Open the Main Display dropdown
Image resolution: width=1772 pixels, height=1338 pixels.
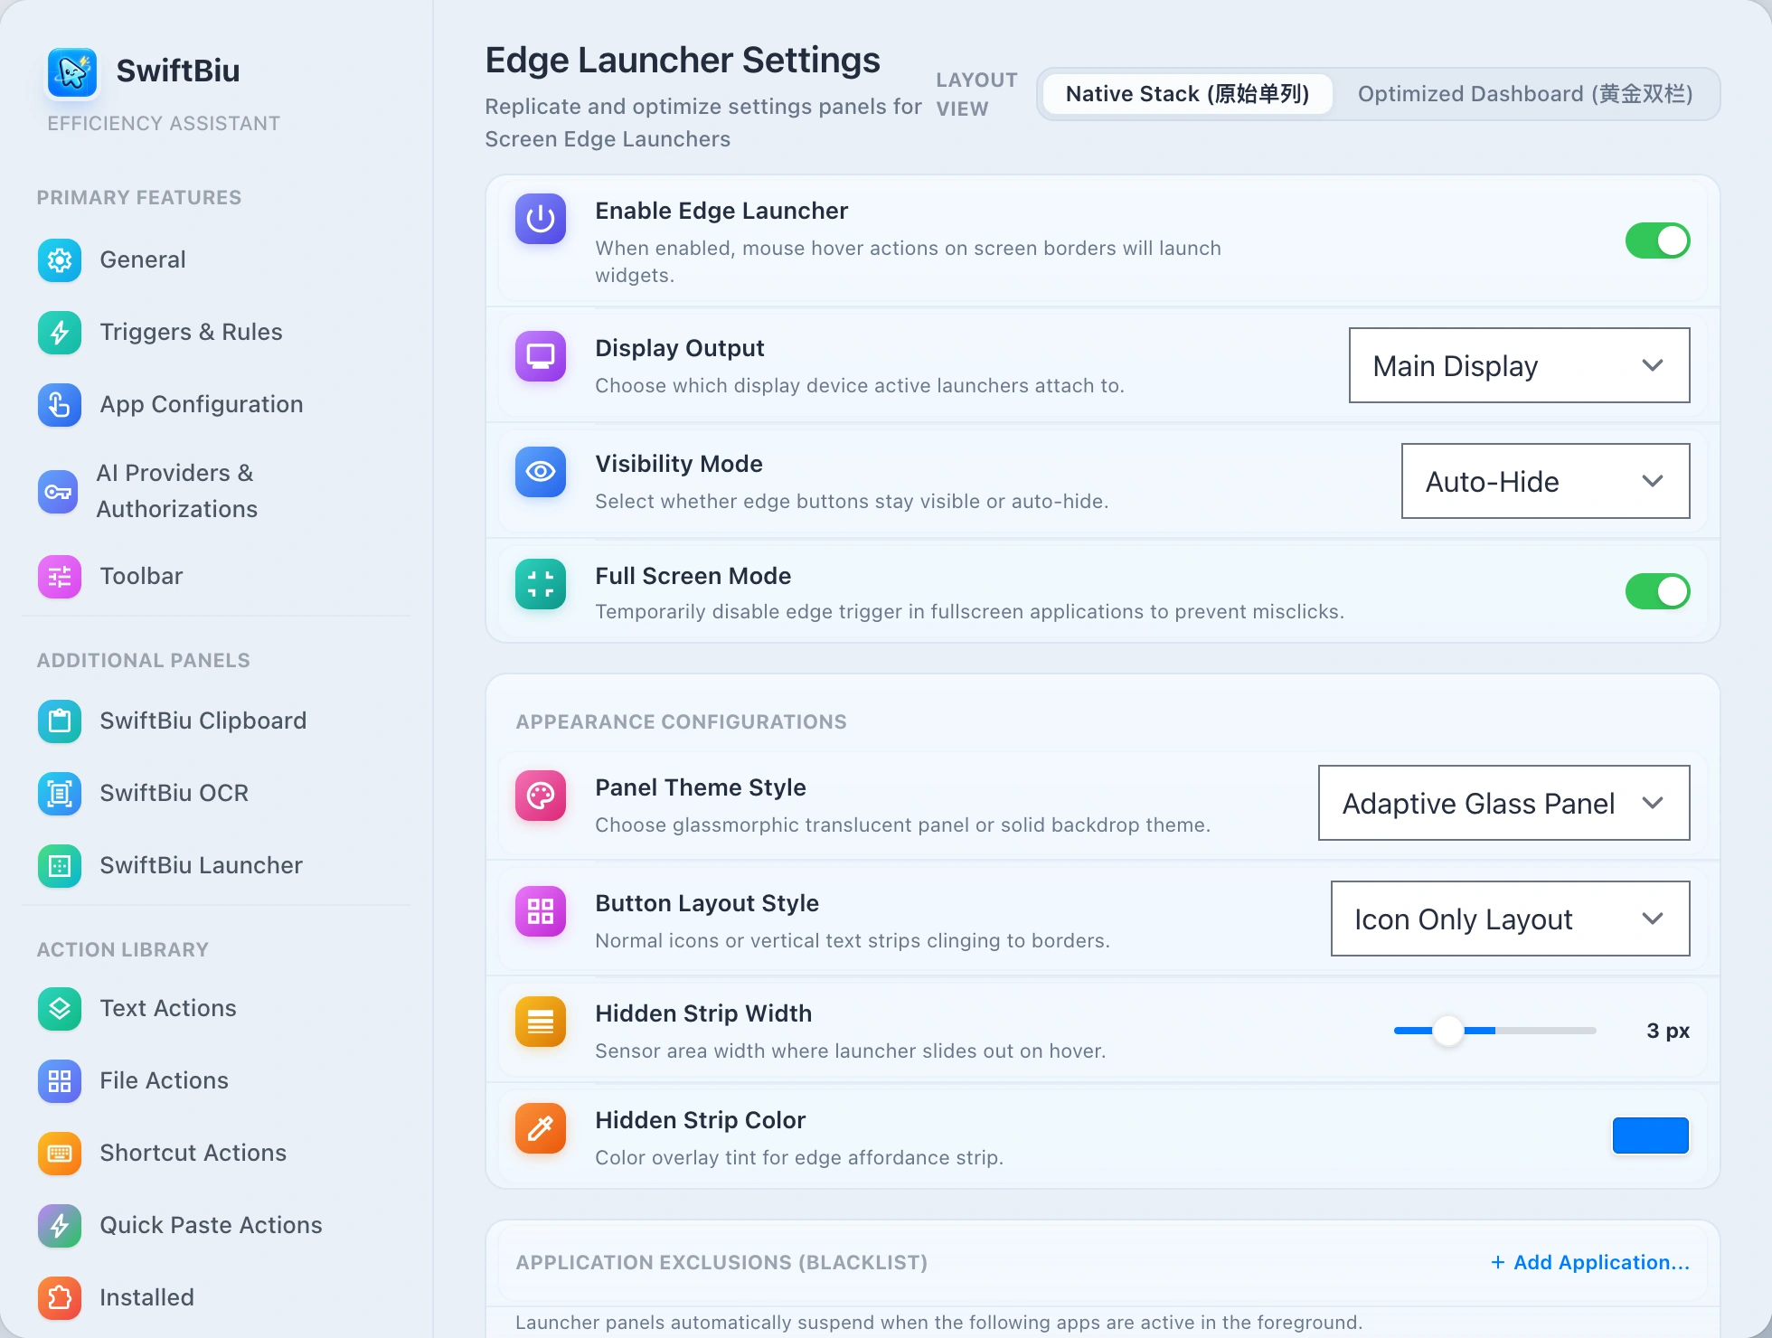(1519, 365)
